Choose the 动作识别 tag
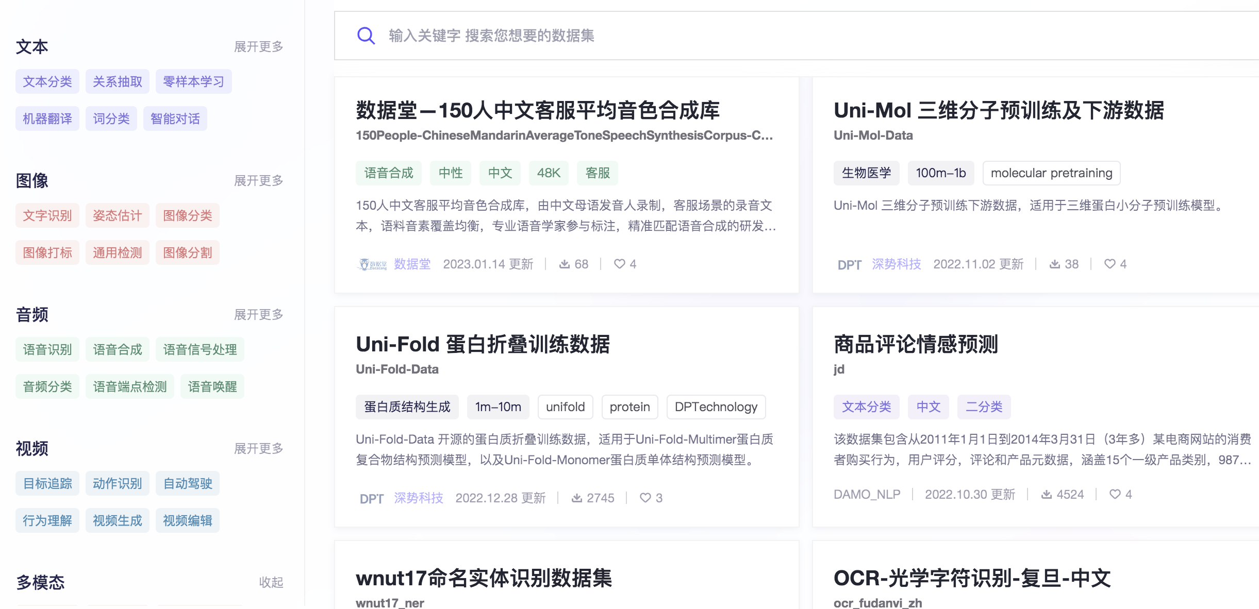 pyautogui.click(x=118, y=483)
